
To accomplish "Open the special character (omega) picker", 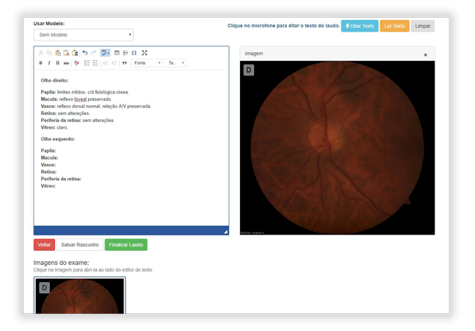I will point(134,53).
